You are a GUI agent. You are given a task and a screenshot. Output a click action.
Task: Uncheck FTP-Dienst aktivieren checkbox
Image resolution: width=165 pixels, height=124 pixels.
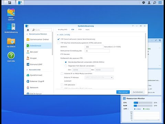pyautogui.click(x=58, y=39)
